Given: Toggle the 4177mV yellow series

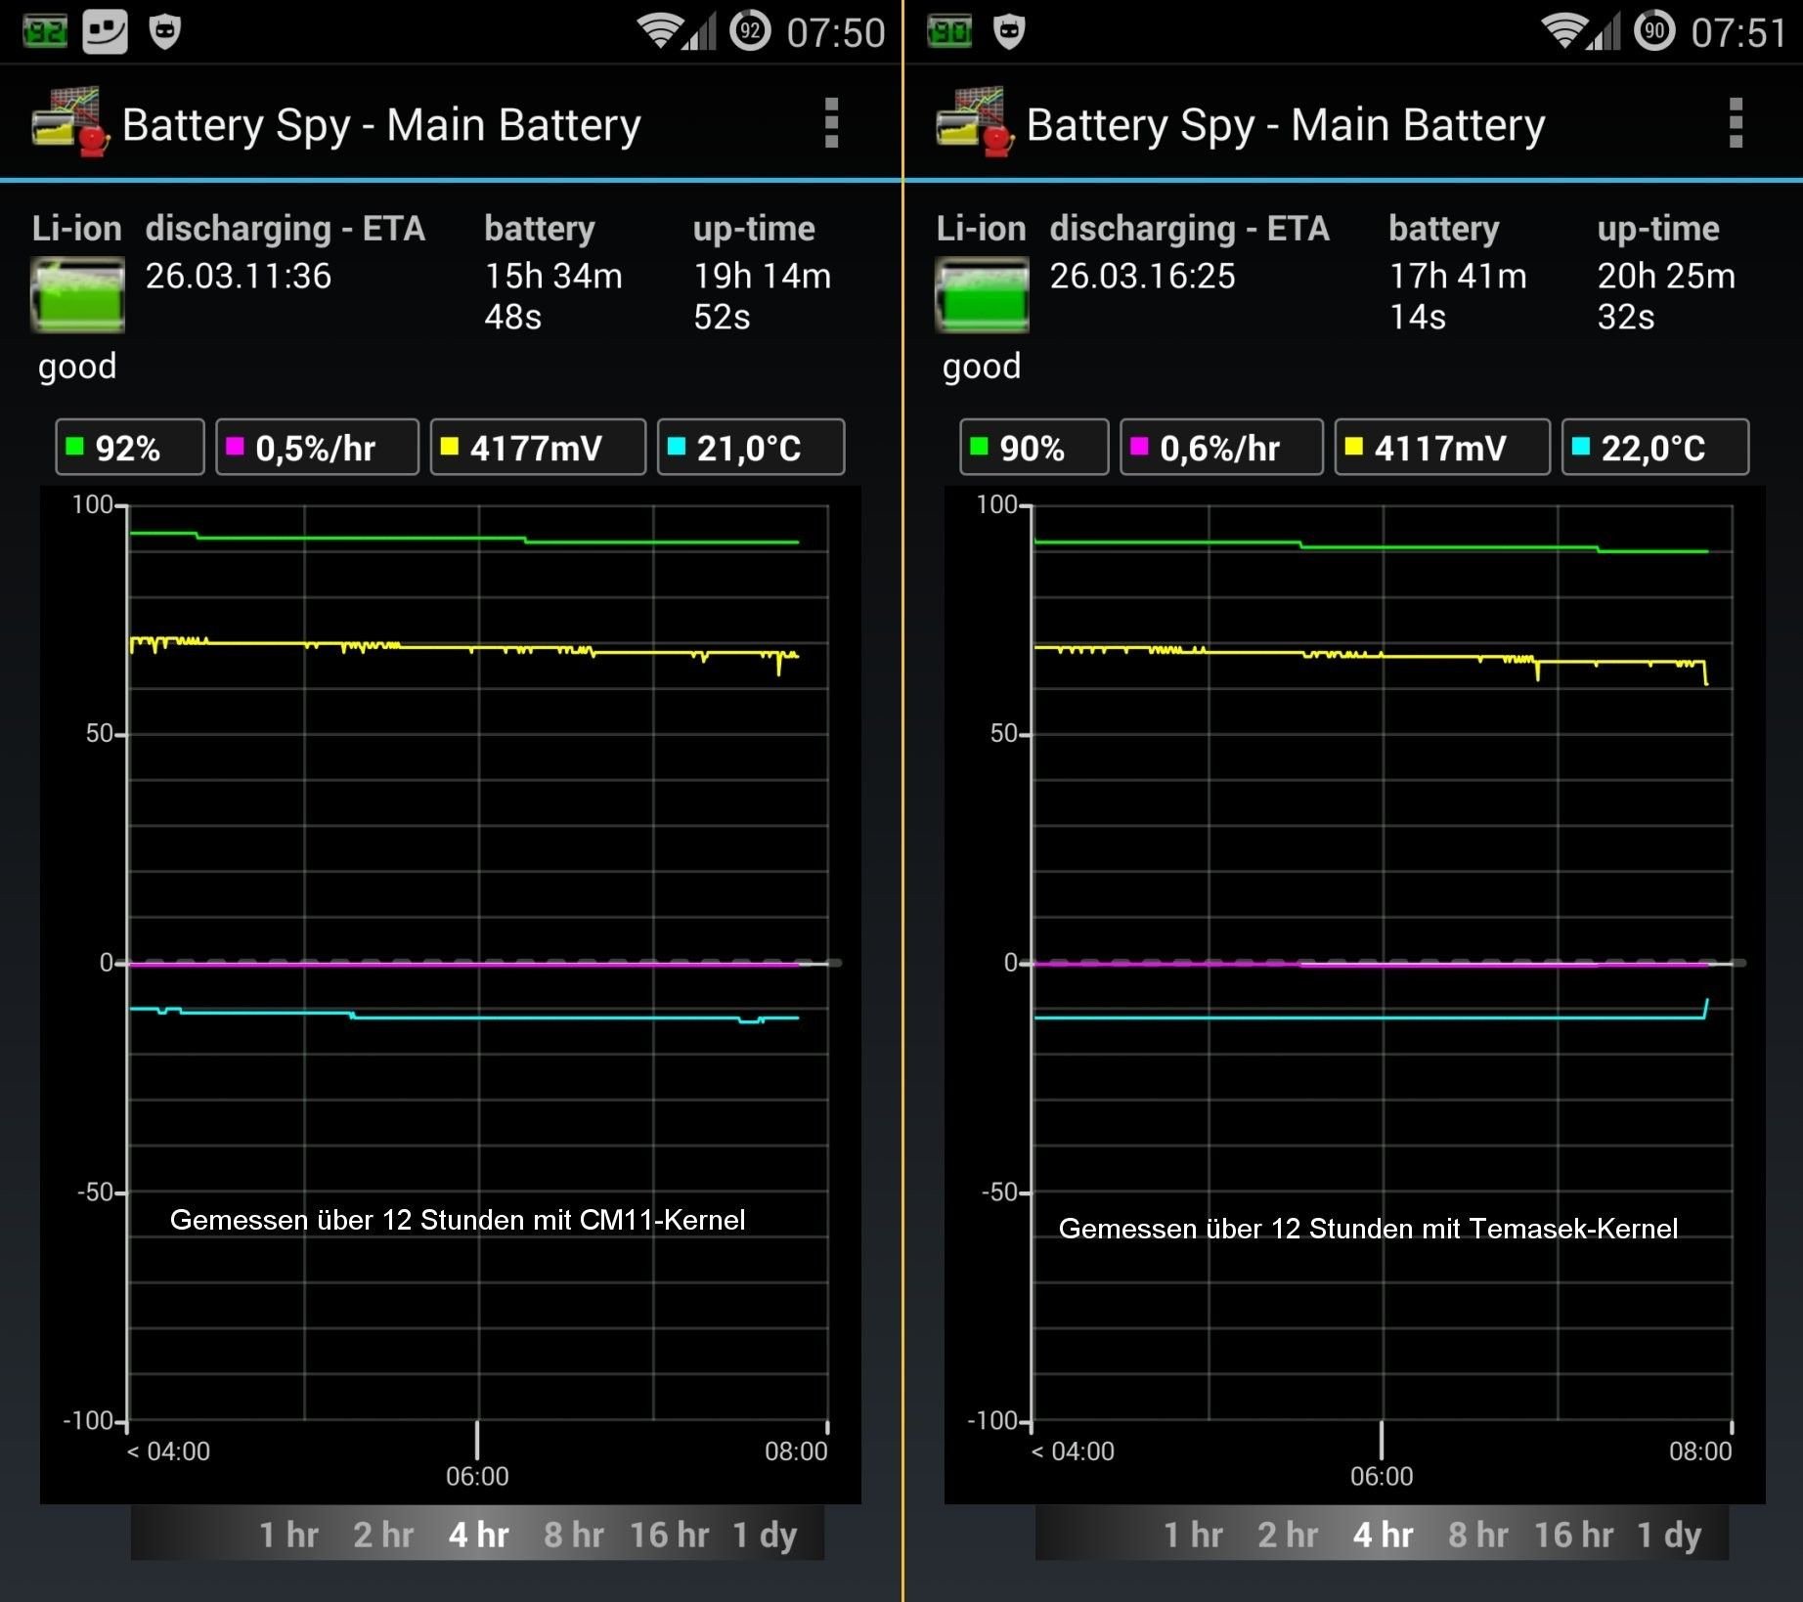Looking at the screenshot, I should coord(538,448).
